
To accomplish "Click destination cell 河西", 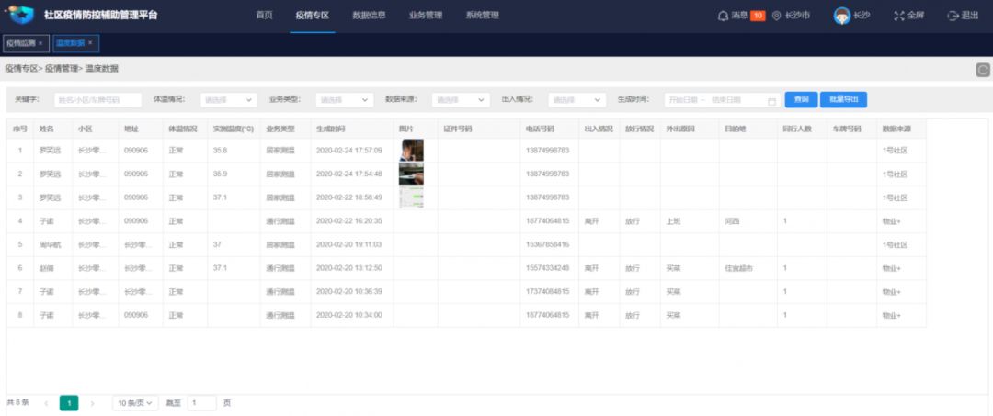I will point(732,221).
